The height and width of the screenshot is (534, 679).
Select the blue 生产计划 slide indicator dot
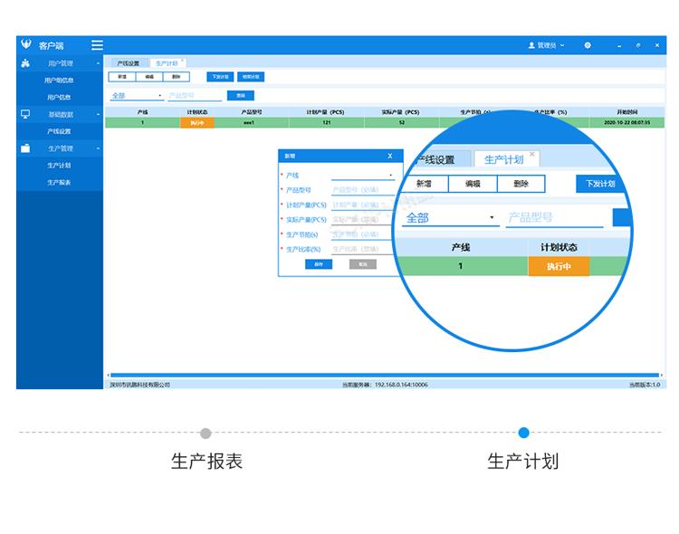tap(523, 433)
